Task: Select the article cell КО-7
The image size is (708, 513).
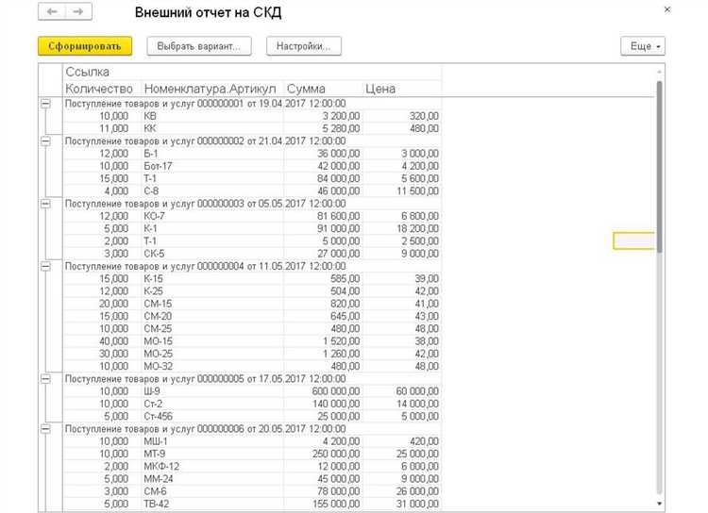Action: point(212,216)
